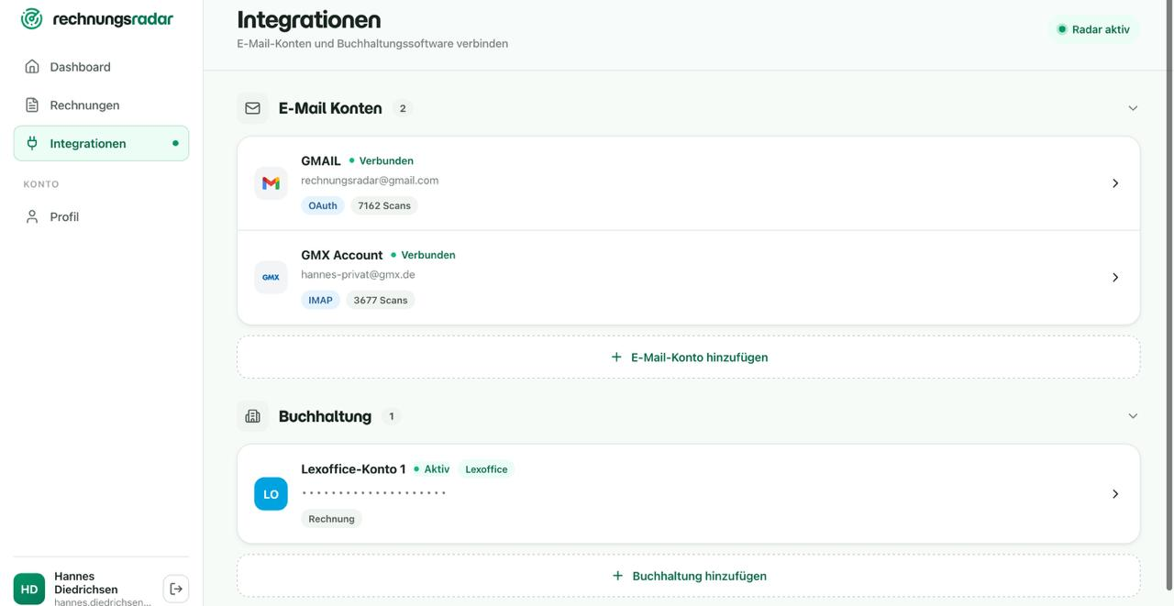
Task: Click the LO Lexoffice icon
Action: click(271, 494)
